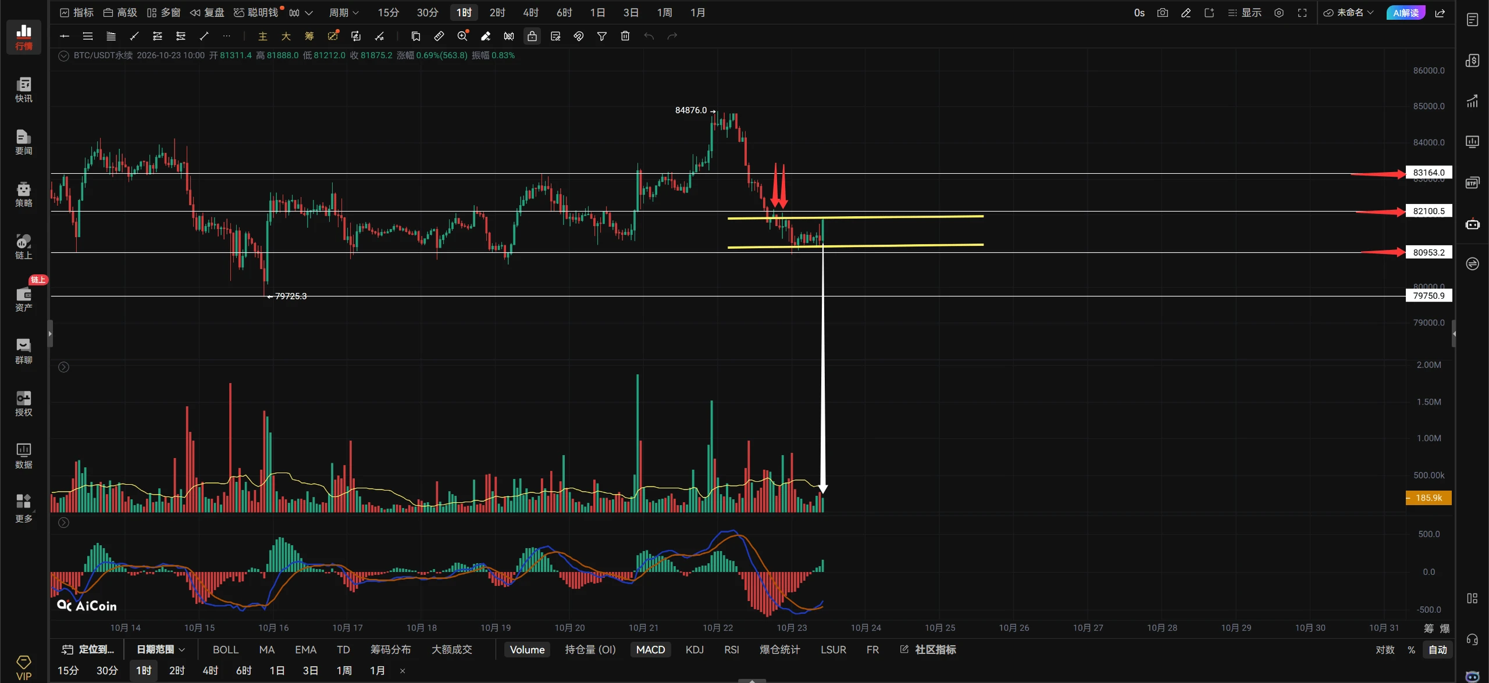Click the filter funnel tool icon
The image size is (1489, 683).
pyautogui.click(x=602, y=36)
